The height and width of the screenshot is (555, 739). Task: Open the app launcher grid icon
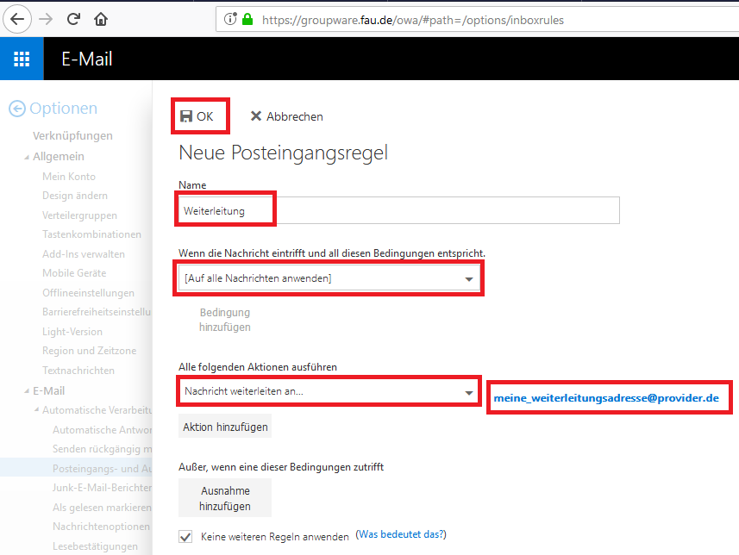[22, 59]
